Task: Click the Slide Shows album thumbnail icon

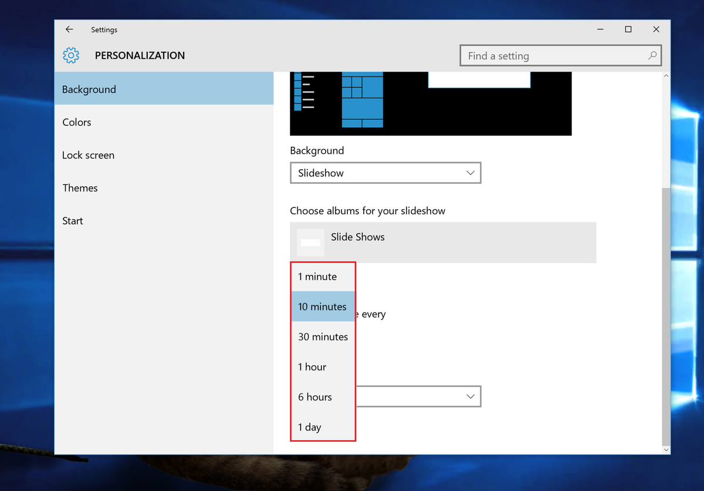Action: click(310, 241)
